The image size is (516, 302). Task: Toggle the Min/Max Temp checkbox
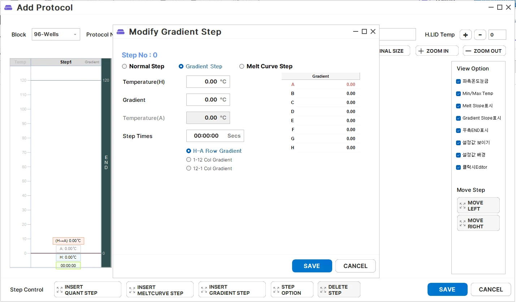tap(459, 94)
